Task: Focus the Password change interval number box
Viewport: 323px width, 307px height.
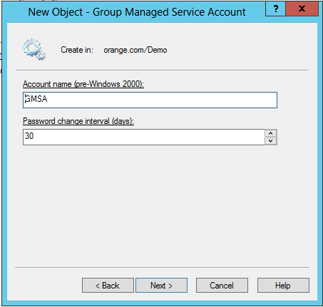Action: point(144,137)
